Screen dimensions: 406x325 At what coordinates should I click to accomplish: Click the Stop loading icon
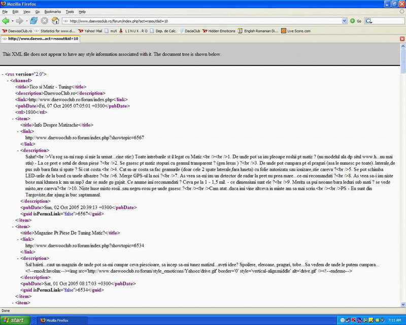click(45, 21)
